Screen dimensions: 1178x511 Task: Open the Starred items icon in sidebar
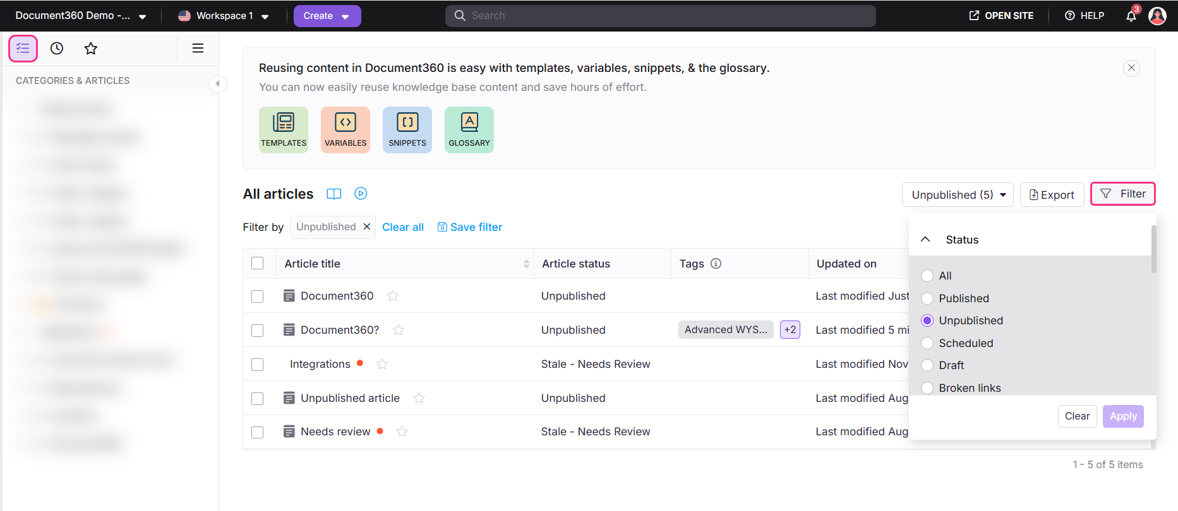91,49
